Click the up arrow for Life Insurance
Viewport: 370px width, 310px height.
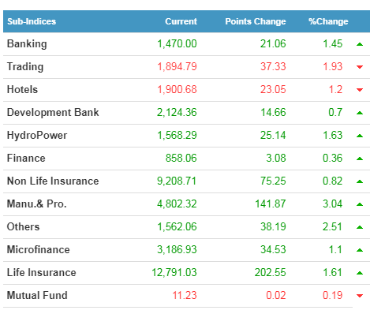pos(360,273)
